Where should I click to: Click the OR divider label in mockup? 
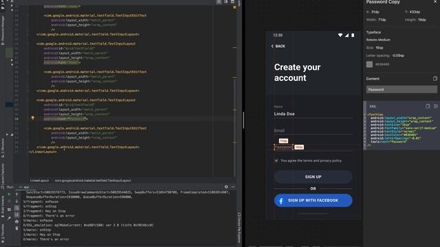pyautogui.click(x=313, y=189)
